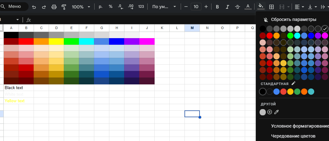329x141 pixels.
Task: Open horizontal align dropdown
Action: (x=299, y=7)
